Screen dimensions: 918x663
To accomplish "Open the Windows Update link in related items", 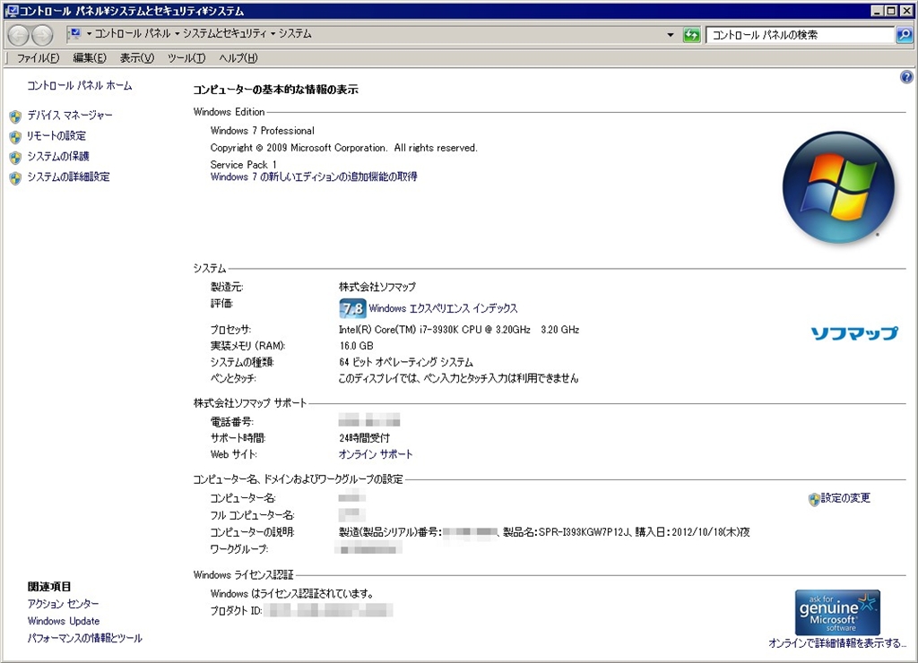I will point(64,621).
